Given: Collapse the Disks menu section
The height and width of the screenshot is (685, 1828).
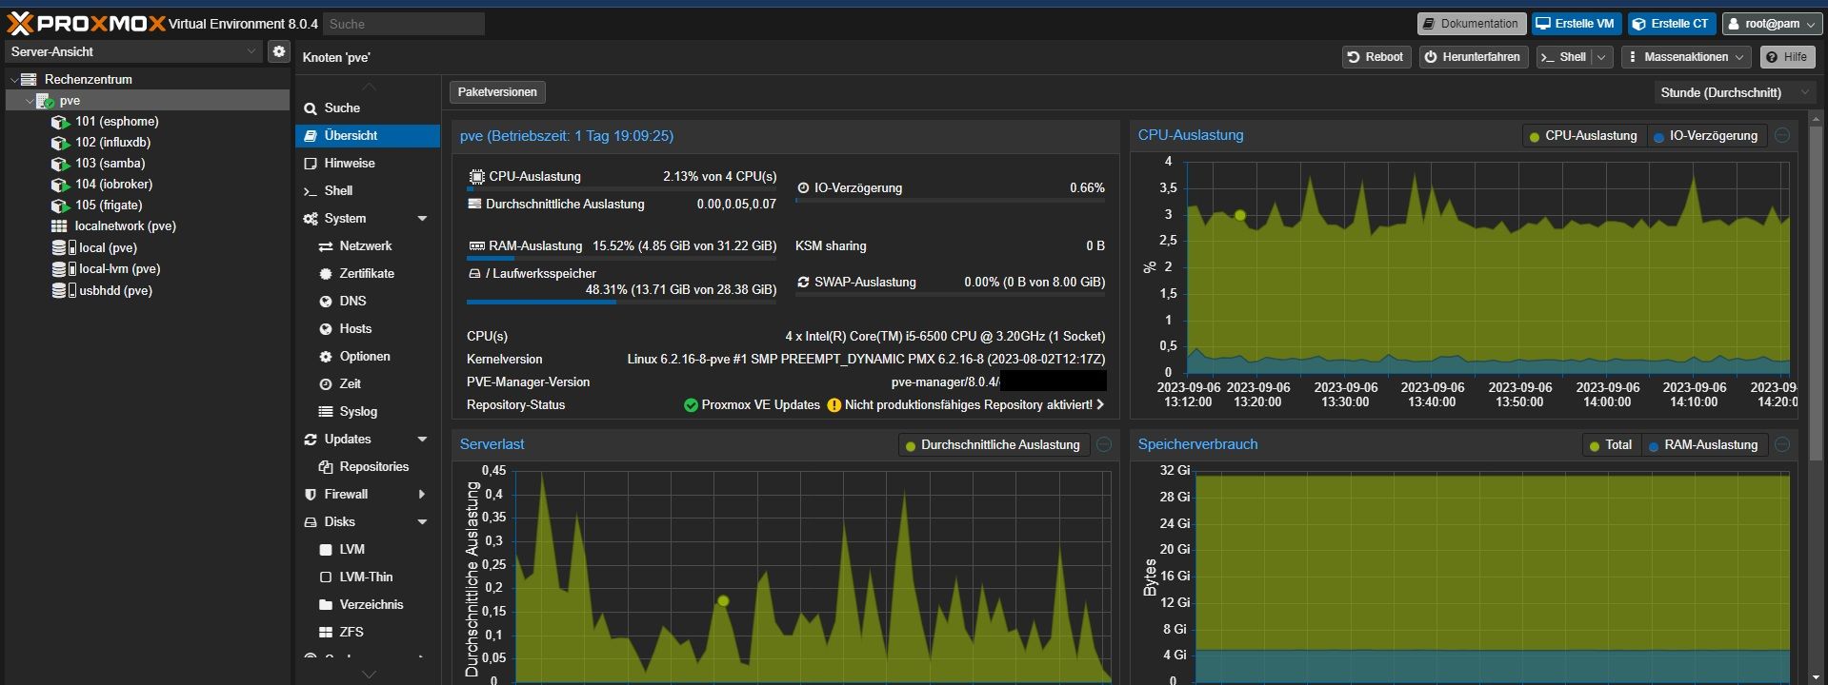Looking at the screenshot, I should pos(422,522).
